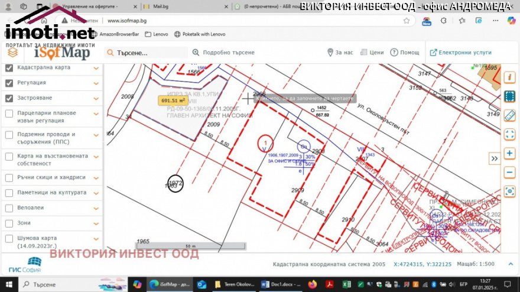Expand Застрояване layer options
The width and height of the screenshot is (520, 292).
coord(96,99)
